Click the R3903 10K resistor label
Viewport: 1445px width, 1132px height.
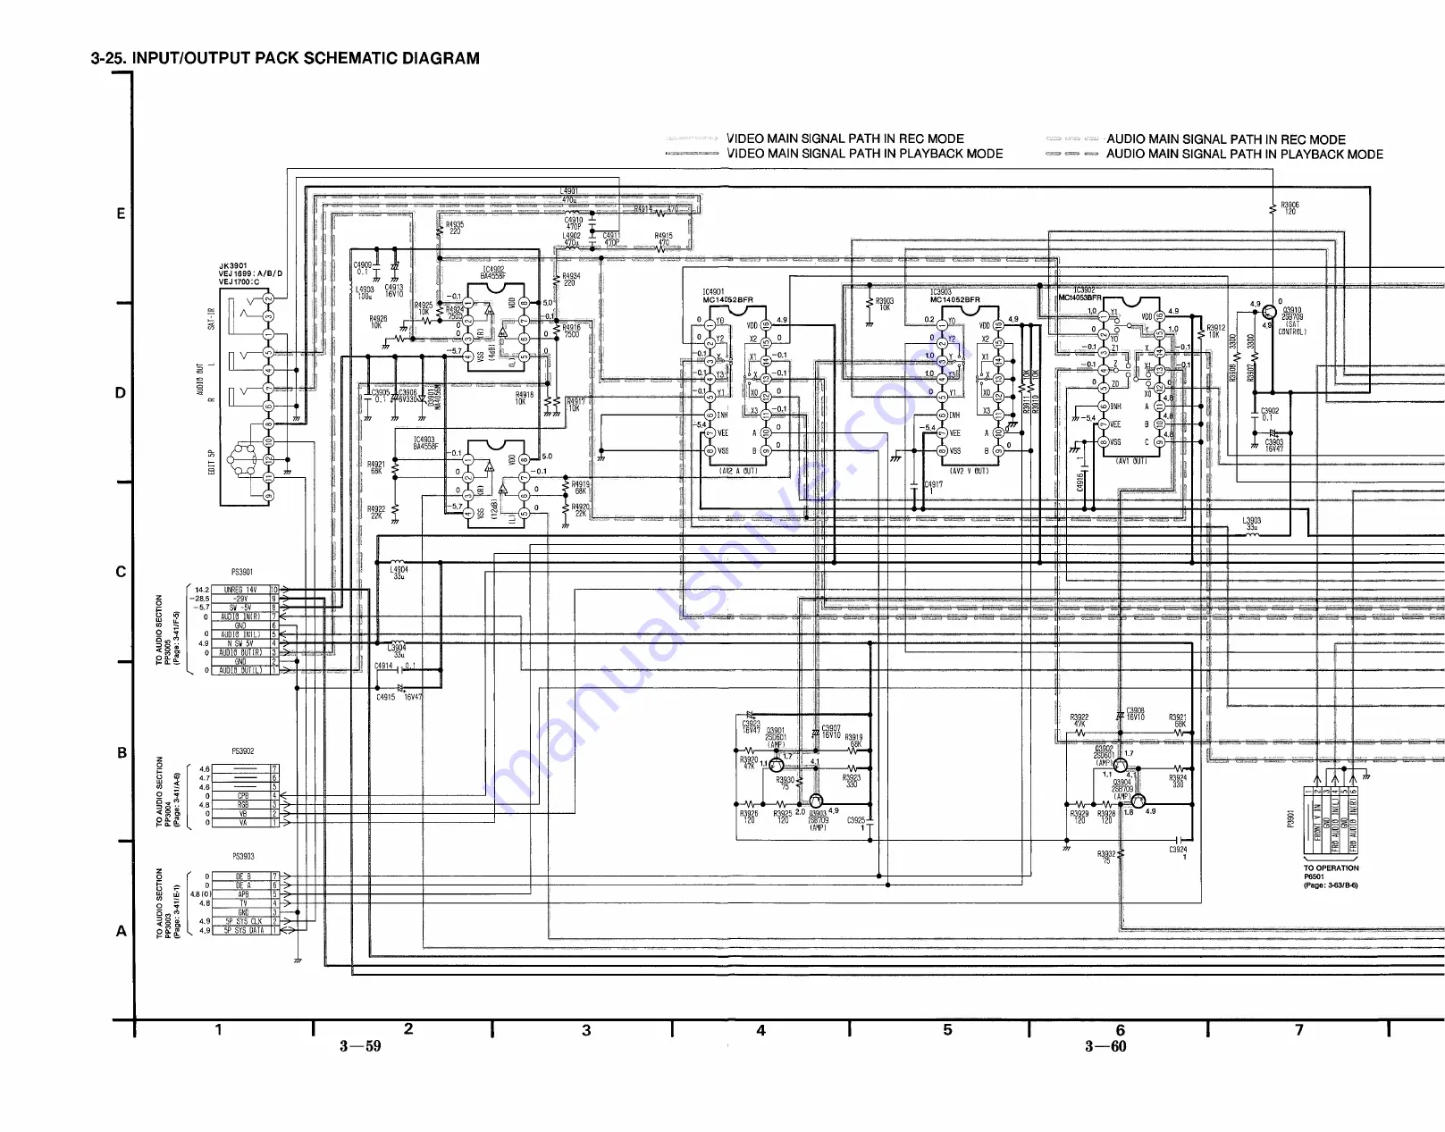(884, 305)
